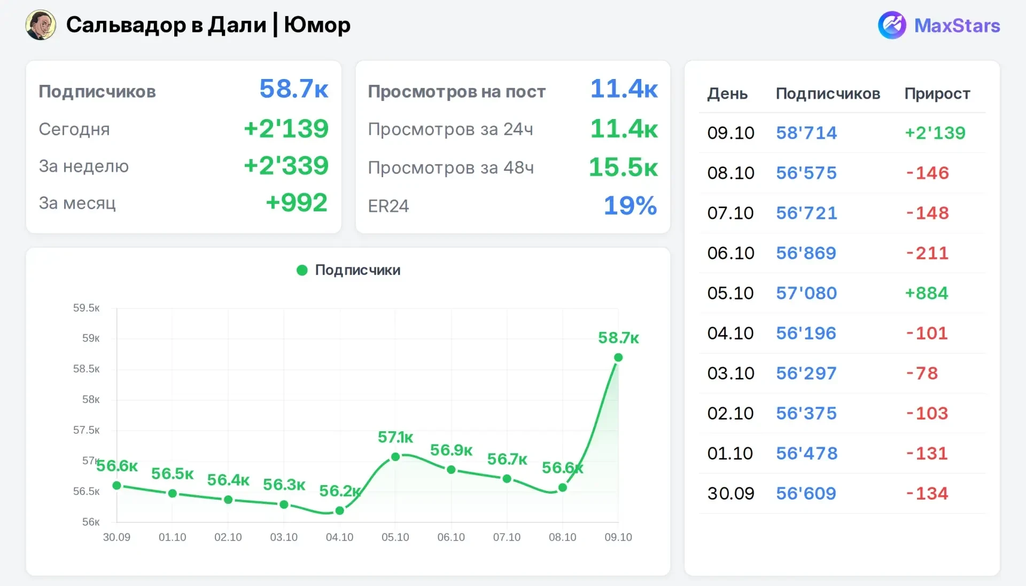
Task: Click the +884 growth for 05.10
Action: point(927,293)
